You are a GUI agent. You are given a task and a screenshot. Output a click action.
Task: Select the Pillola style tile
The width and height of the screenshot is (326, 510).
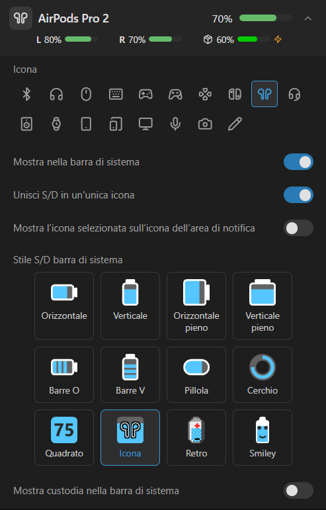pyautogui.click(x=196, y=374)
